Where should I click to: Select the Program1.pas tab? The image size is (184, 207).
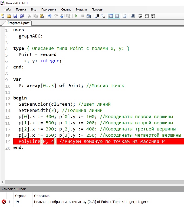click(18, 23)
